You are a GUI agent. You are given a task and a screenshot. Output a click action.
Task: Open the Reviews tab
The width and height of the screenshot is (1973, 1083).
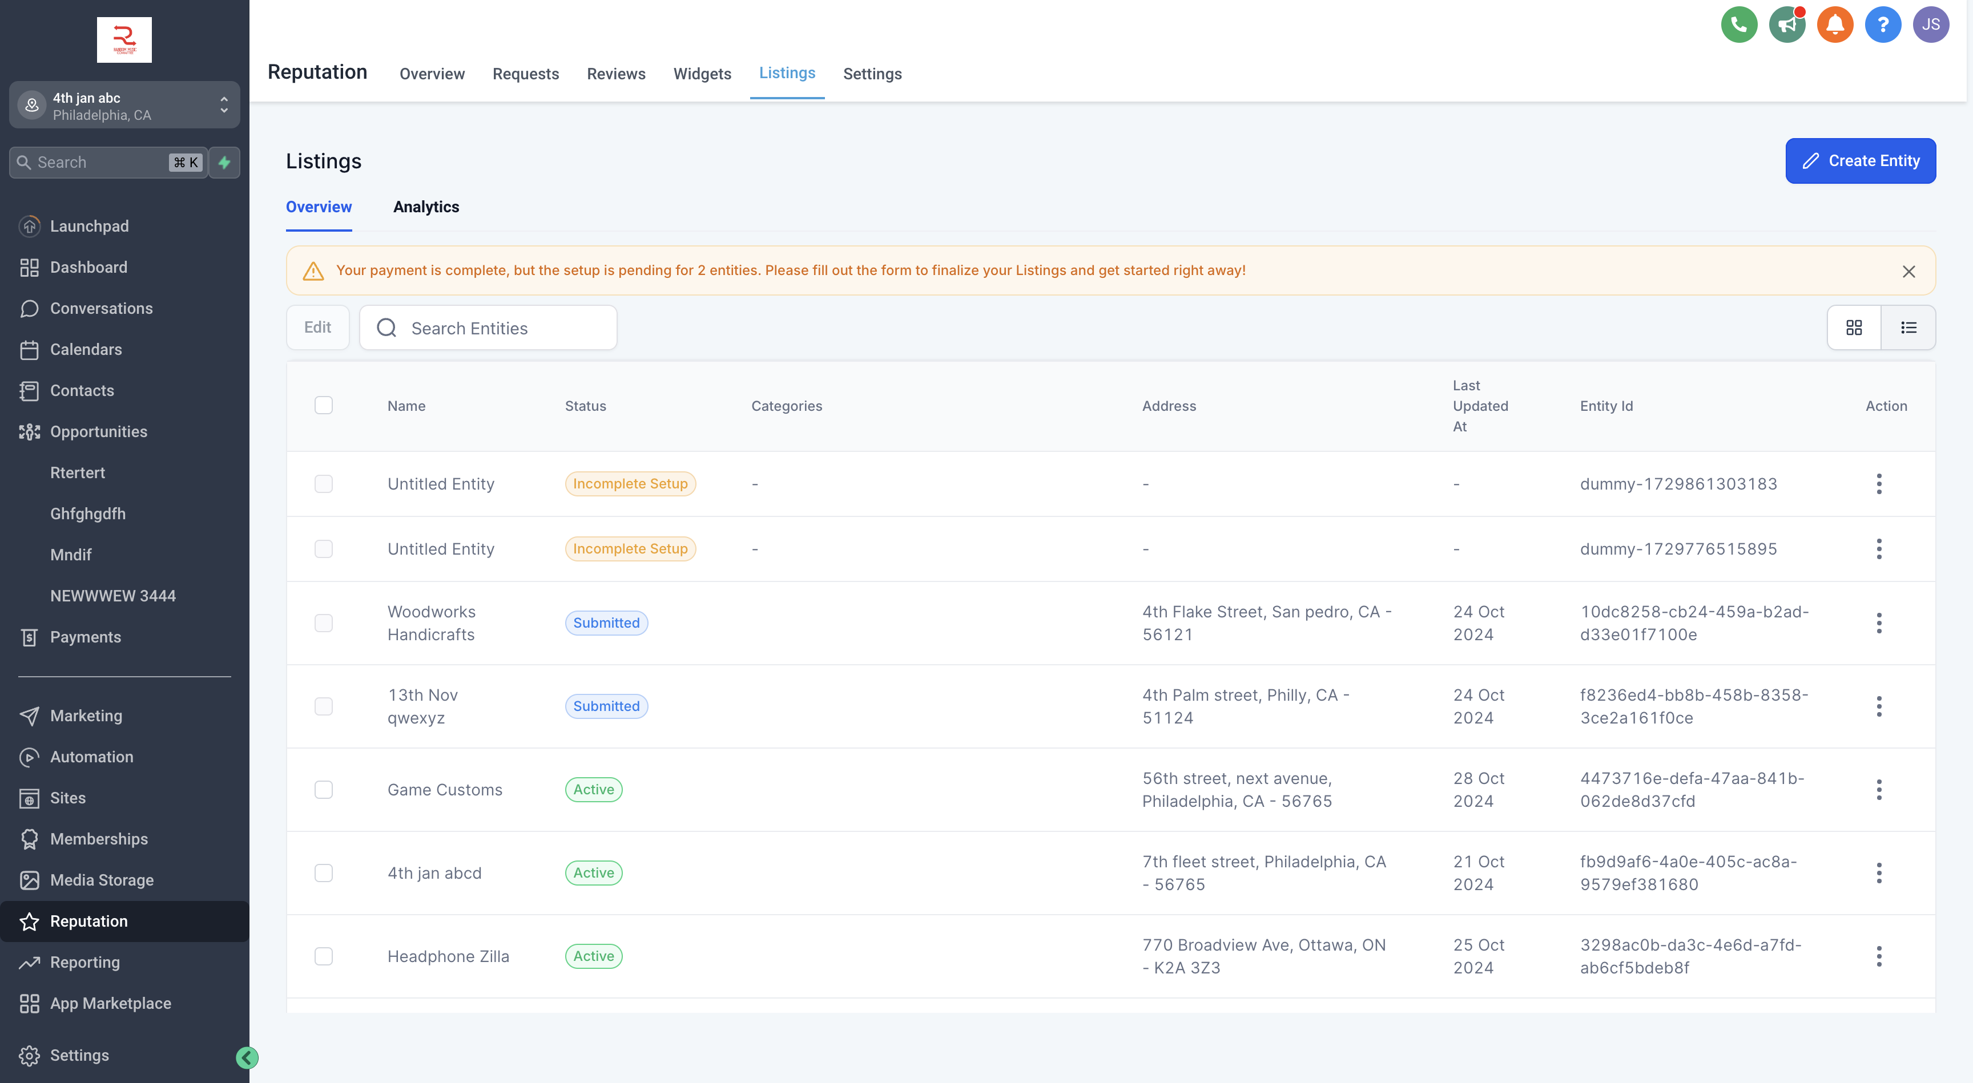[x=616, y=74]
